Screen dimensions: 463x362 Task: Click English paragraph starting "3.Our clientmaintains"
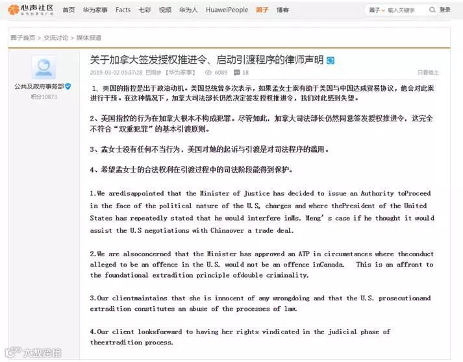coord(260,304)
